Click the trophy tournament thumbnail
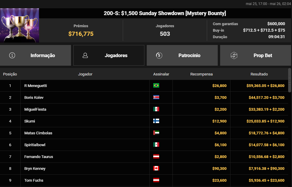The height and width of the screenshot is (187, 292). [20, 25]
